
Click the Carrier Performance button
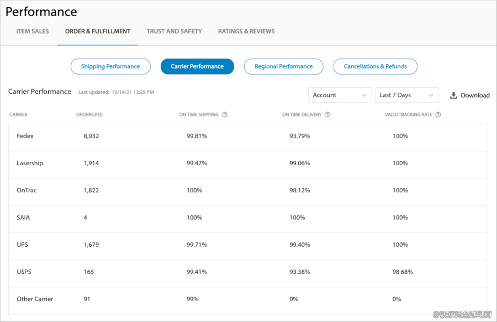197,66
